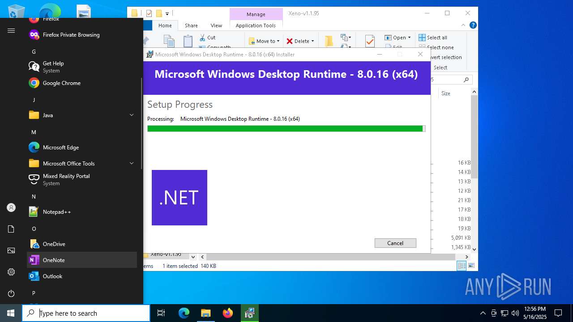This screenshot has height=322, width=573.
Task: Expand the Start menu hamburger navigation
Action: [11, 31]
